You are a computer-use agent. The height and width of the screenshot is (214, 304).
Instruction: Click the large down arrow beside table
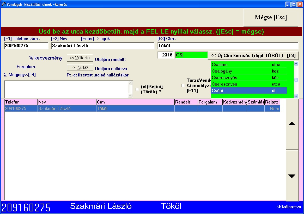(x=292, y=176)
